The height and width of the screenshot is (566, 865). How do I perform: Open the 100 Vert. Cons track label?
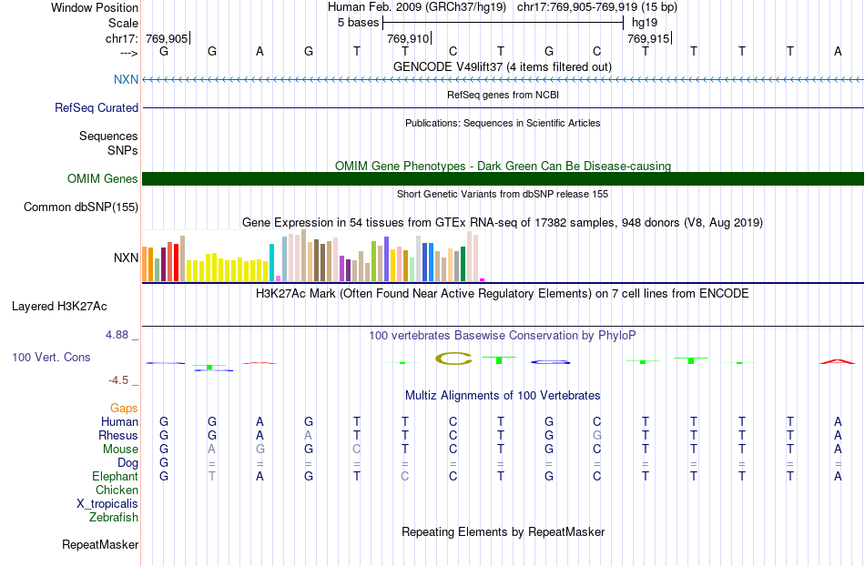pos(51,357)
